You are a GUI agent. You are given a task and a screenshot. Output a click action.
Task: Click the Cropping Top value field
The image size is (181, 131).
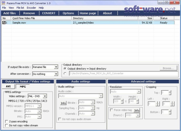[165, 92]
